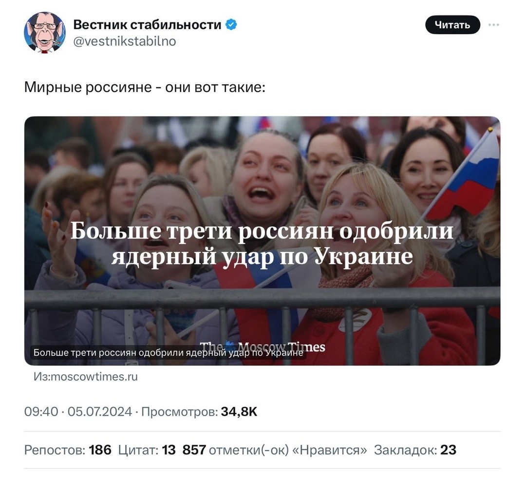Viewport: 526px width, 478px height.
Task: Click the Закладок 23 bookmarks count
Action: 415,450
